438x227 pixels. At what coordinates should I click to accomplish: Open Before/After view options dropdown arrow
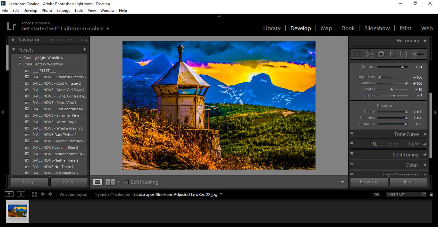pyautogui.click(x=119, y=182)
